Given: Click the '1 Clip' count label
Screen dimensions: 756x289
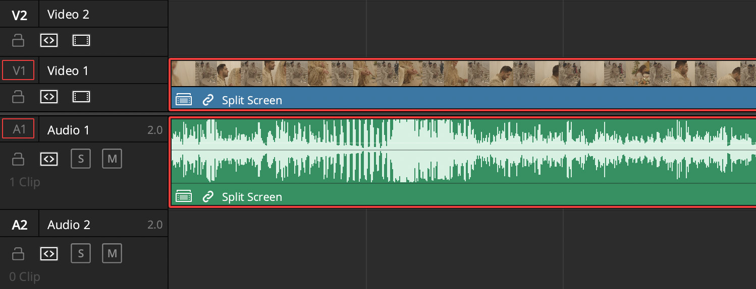Looking at the screenshot, I should pos(25,182).
